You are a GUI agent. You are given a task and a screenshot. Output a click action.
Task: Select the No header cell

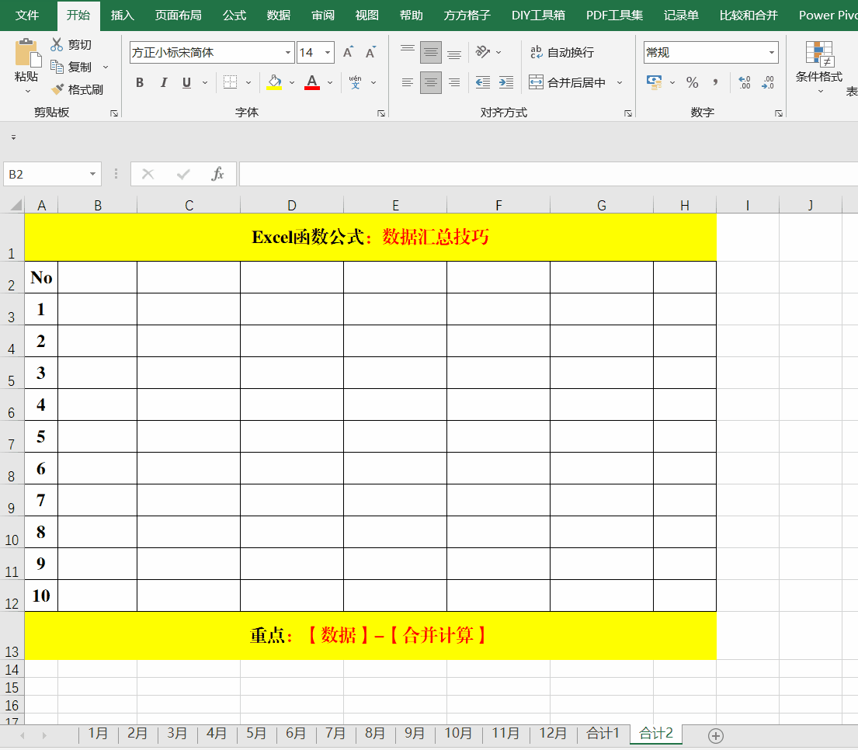pos(41,277)
